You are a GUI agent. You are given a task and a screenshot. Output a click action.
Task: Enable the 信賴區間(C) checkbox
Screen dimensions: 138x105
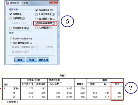[x=11, y=18]
